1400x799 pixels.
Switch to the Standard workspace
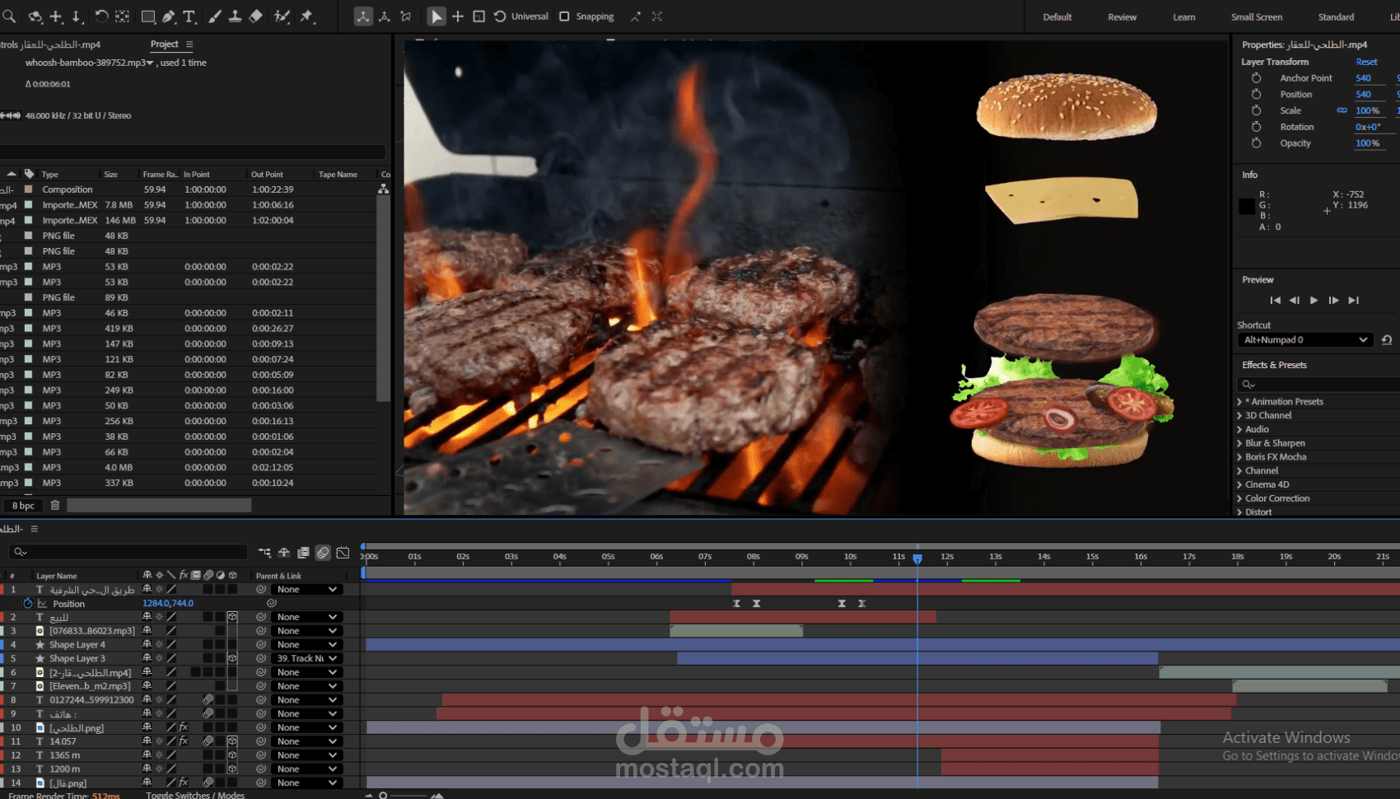(x=1336, y=17)
